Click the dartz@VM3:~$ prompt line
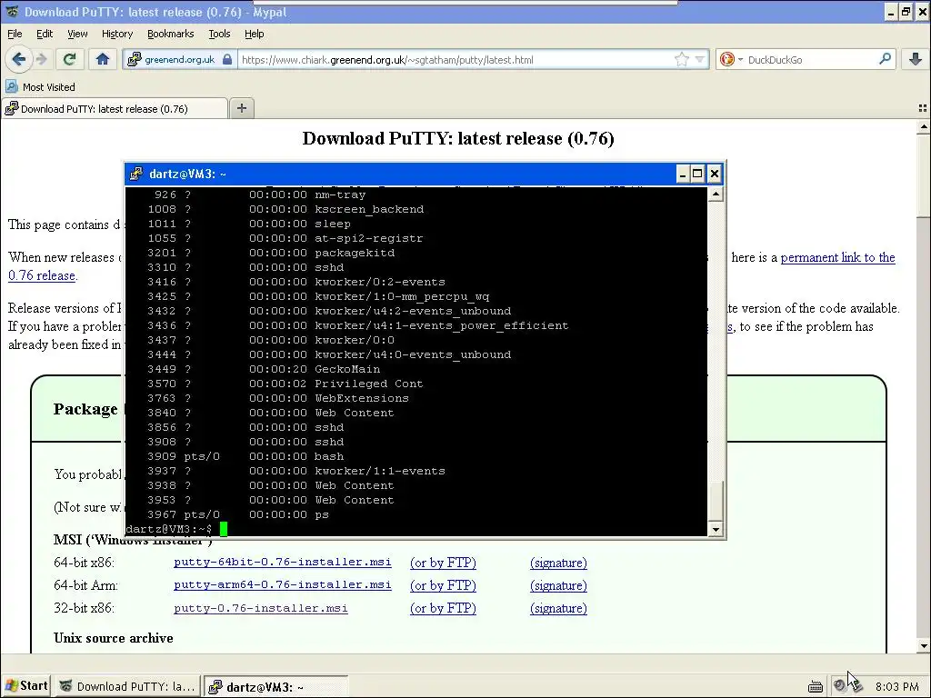Screen dimensions: 931x698 169,529
